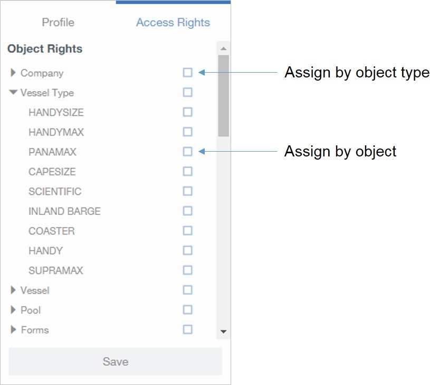This screenshot has width=430, height=385.
Task: Expand the Company tree node
Action: pos(13,73)
